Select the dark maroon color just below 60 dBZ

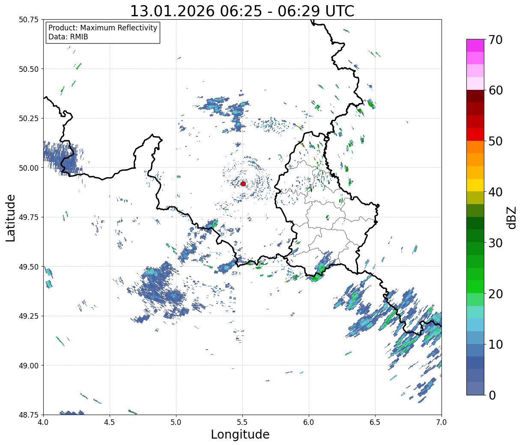click(x=475, y=96)
